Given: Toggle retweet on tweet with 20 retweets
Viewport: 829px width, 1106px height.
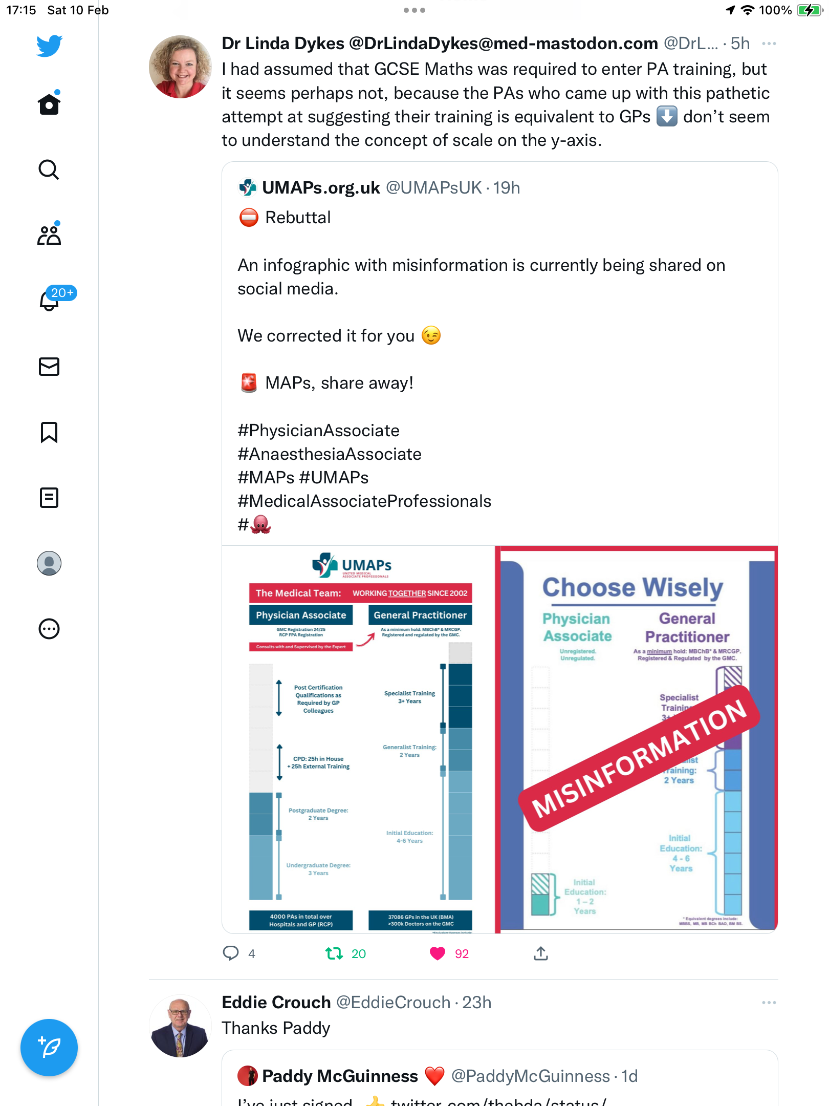Looking at the screenshot, I should (x=334, y=953).
